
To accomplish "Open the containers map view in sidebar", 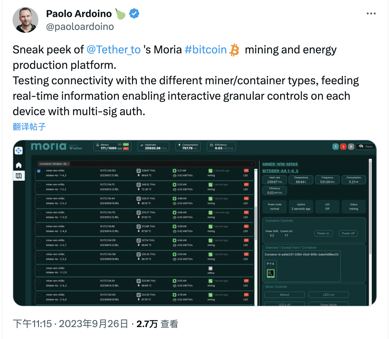I will pyautogui.click(x=19, y=176).
